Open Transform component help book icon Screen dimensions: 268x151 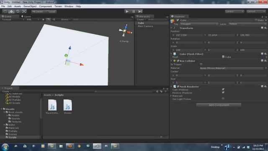coord(262,28)
